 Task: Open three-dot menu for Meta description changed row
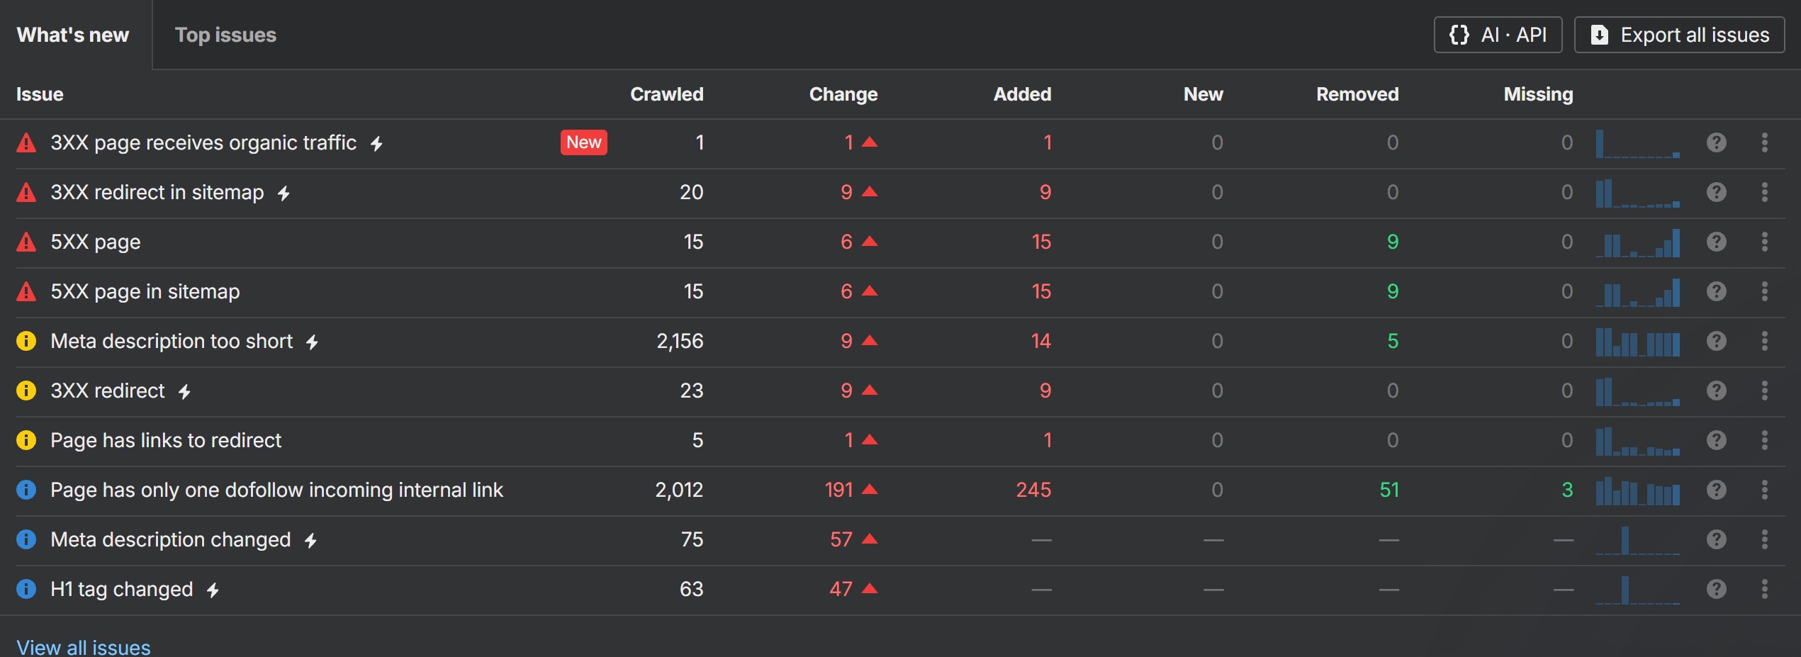1764,539
